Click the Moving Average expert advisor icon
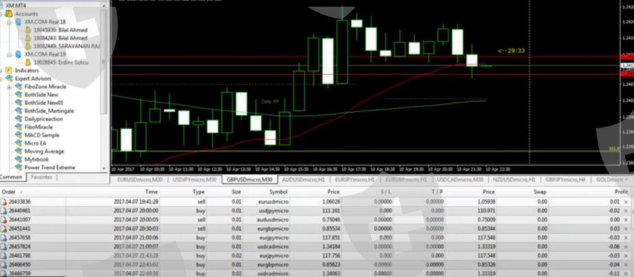This screenshot has height=277, width=634. [19, 151]
